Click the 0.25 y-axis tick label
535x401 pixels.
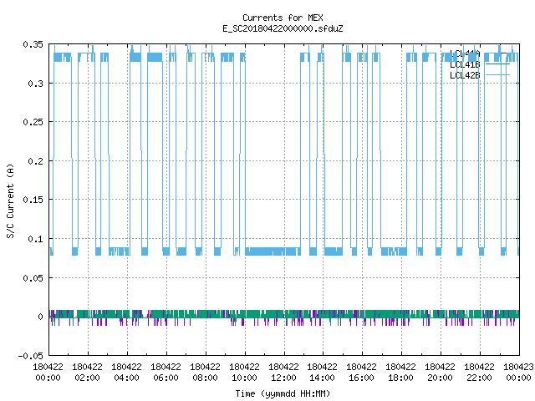[33, 122]
